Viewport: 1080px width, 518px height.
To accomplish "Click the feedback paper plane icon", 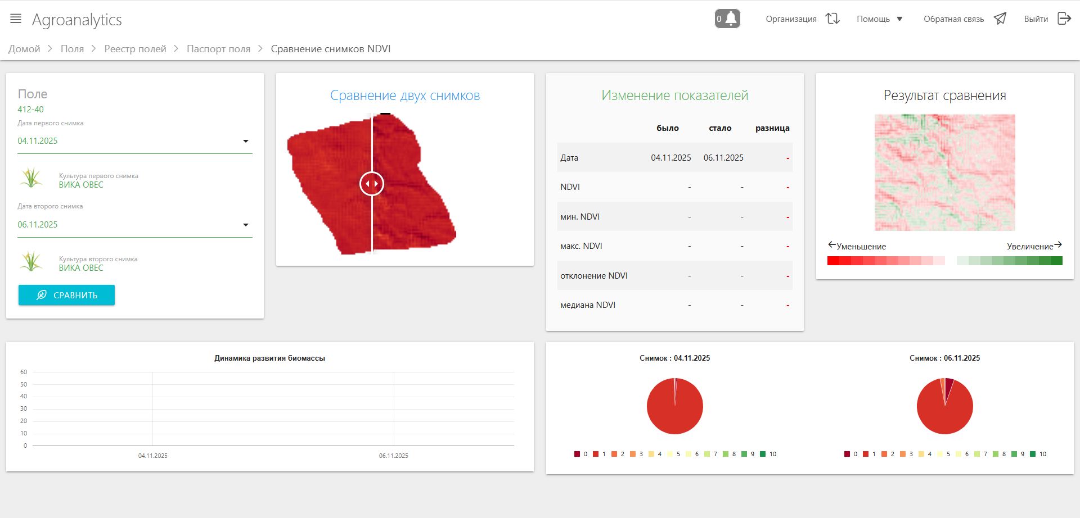I will click(1000, 19).
